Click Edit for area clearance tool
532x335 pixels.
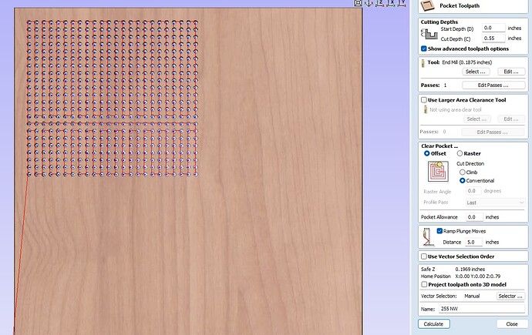pos(511,119)
